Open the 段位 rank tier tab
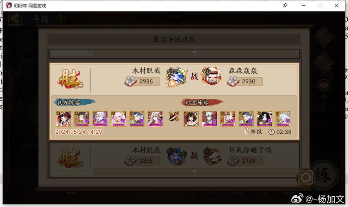 (324, 63)
